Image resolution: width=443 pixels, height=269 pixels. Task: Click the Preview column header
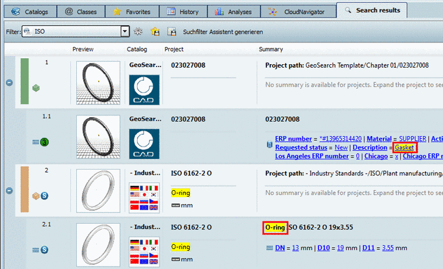point(83,49)
